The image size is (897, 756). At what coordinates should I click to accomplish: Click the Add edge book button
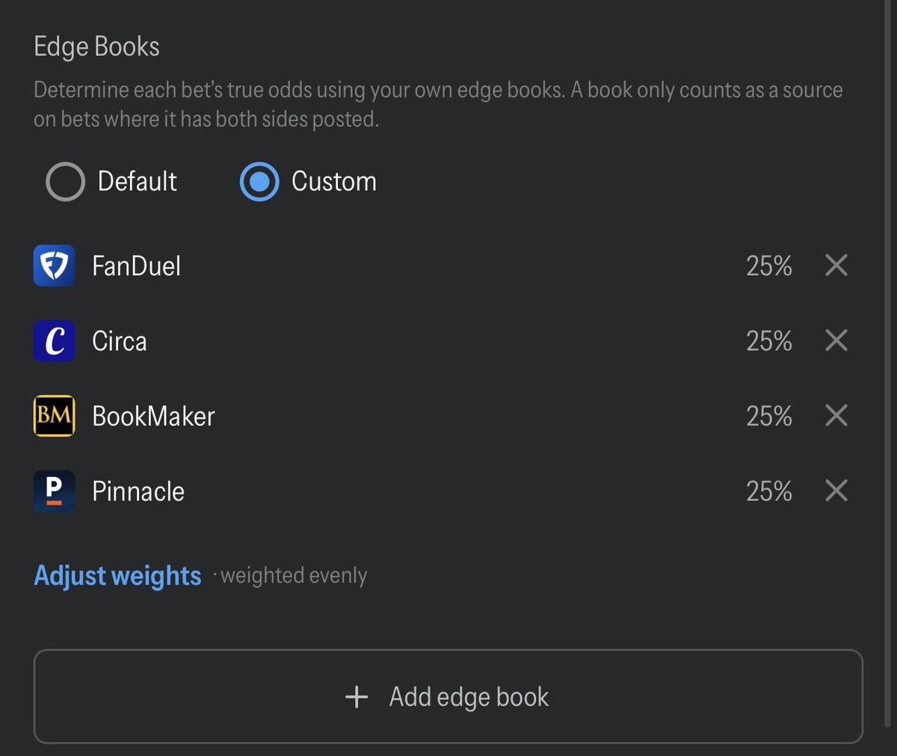(x=449, y=696)
